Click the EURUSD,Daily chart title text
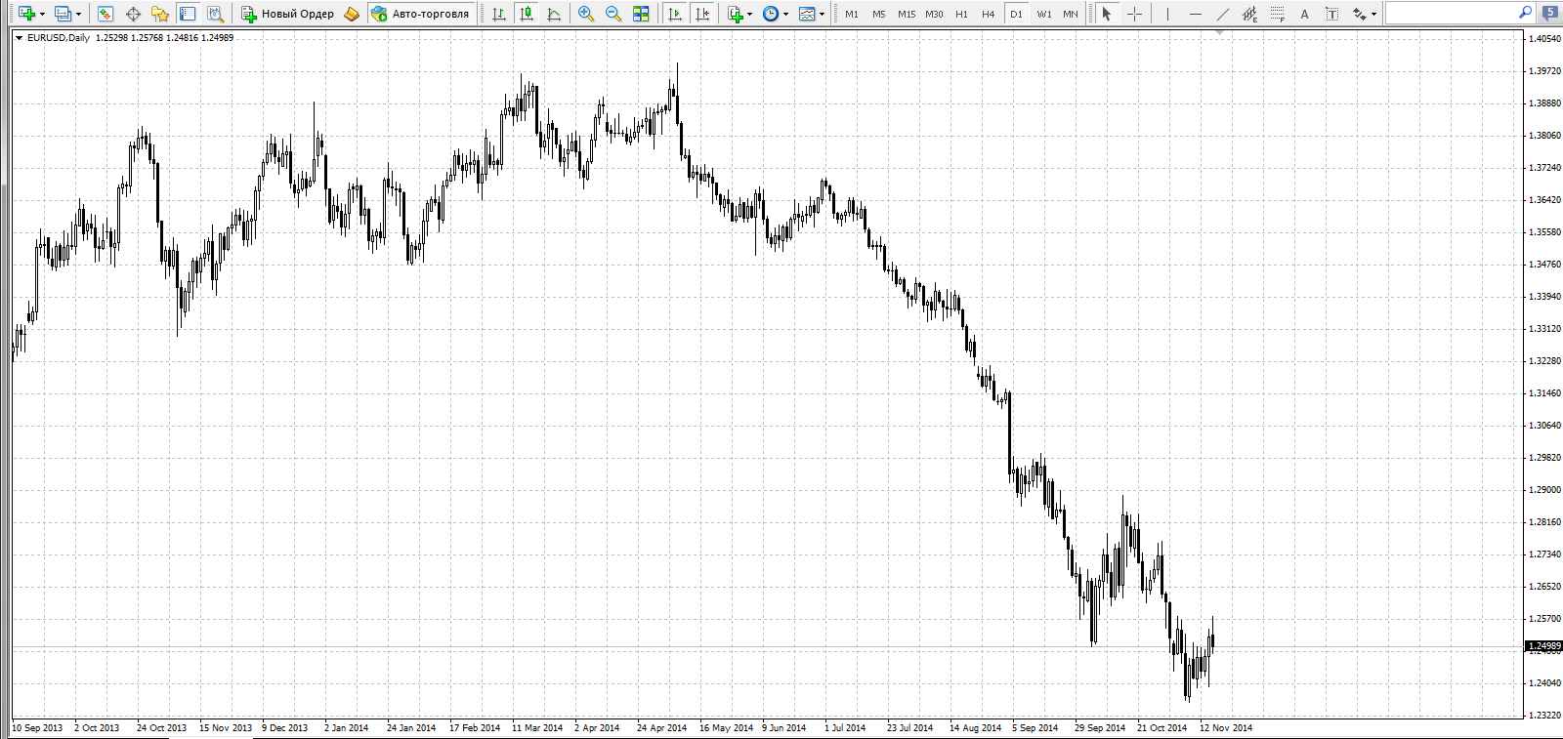1563x739 pixels. [x=59, y=38]
